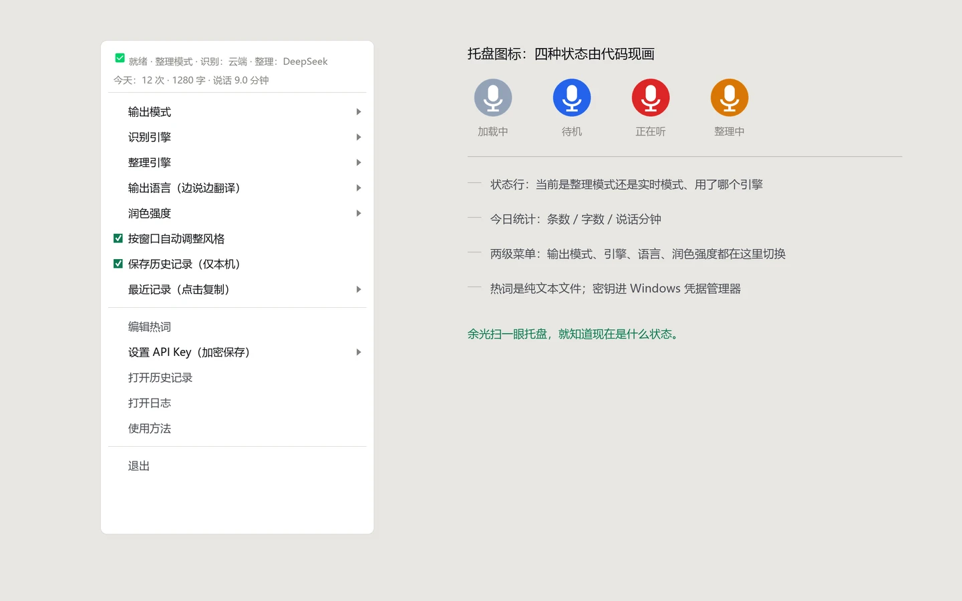Click 退出 to quit the app

point(237,465)
